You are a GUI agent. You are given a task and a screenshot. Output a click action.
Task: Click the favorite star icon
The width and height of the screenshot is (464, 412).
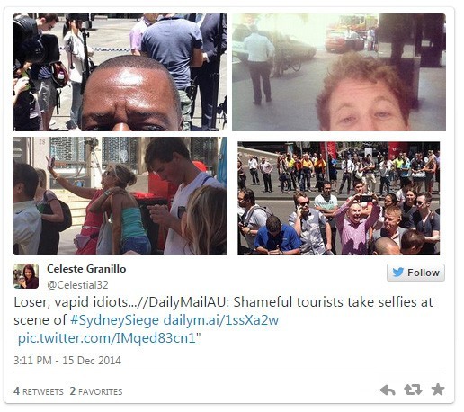pos(438,390)
